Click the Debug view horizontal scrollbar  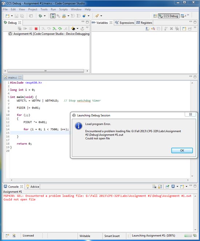pos(45,71)
